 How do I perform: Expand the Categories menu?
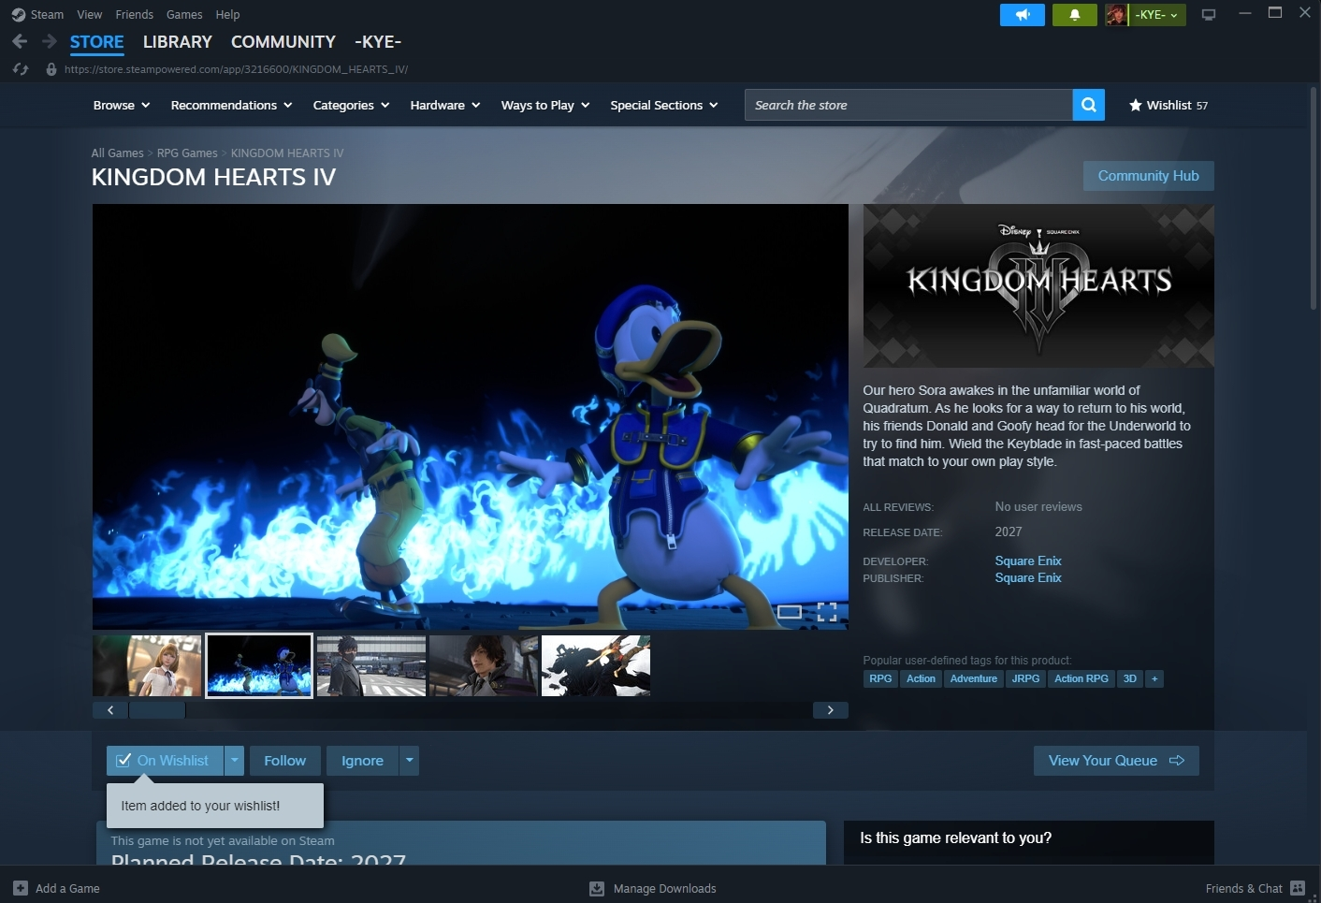point(351,105)
